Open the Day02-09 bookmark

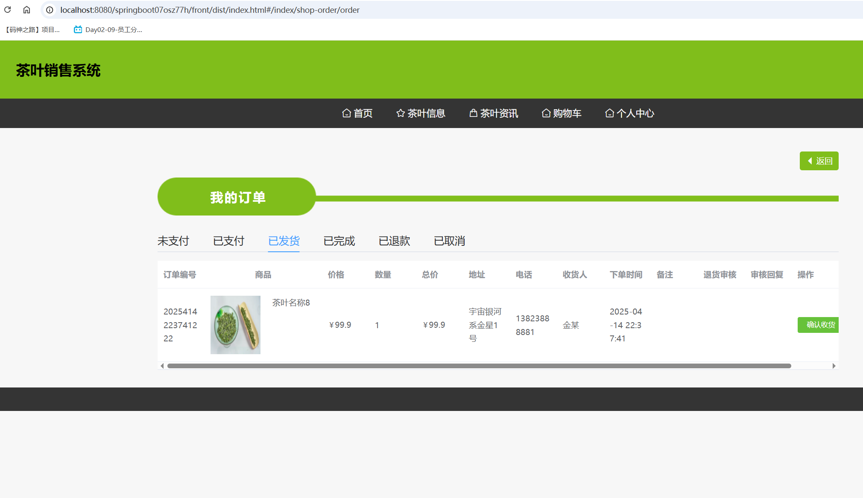[108, 29]
